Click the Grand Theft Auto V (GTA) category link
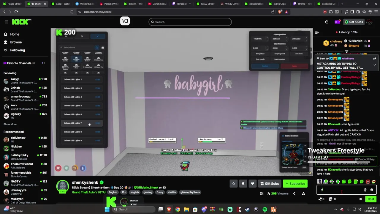The height and width of the screenshot is (214, 380). coord(89,192)
